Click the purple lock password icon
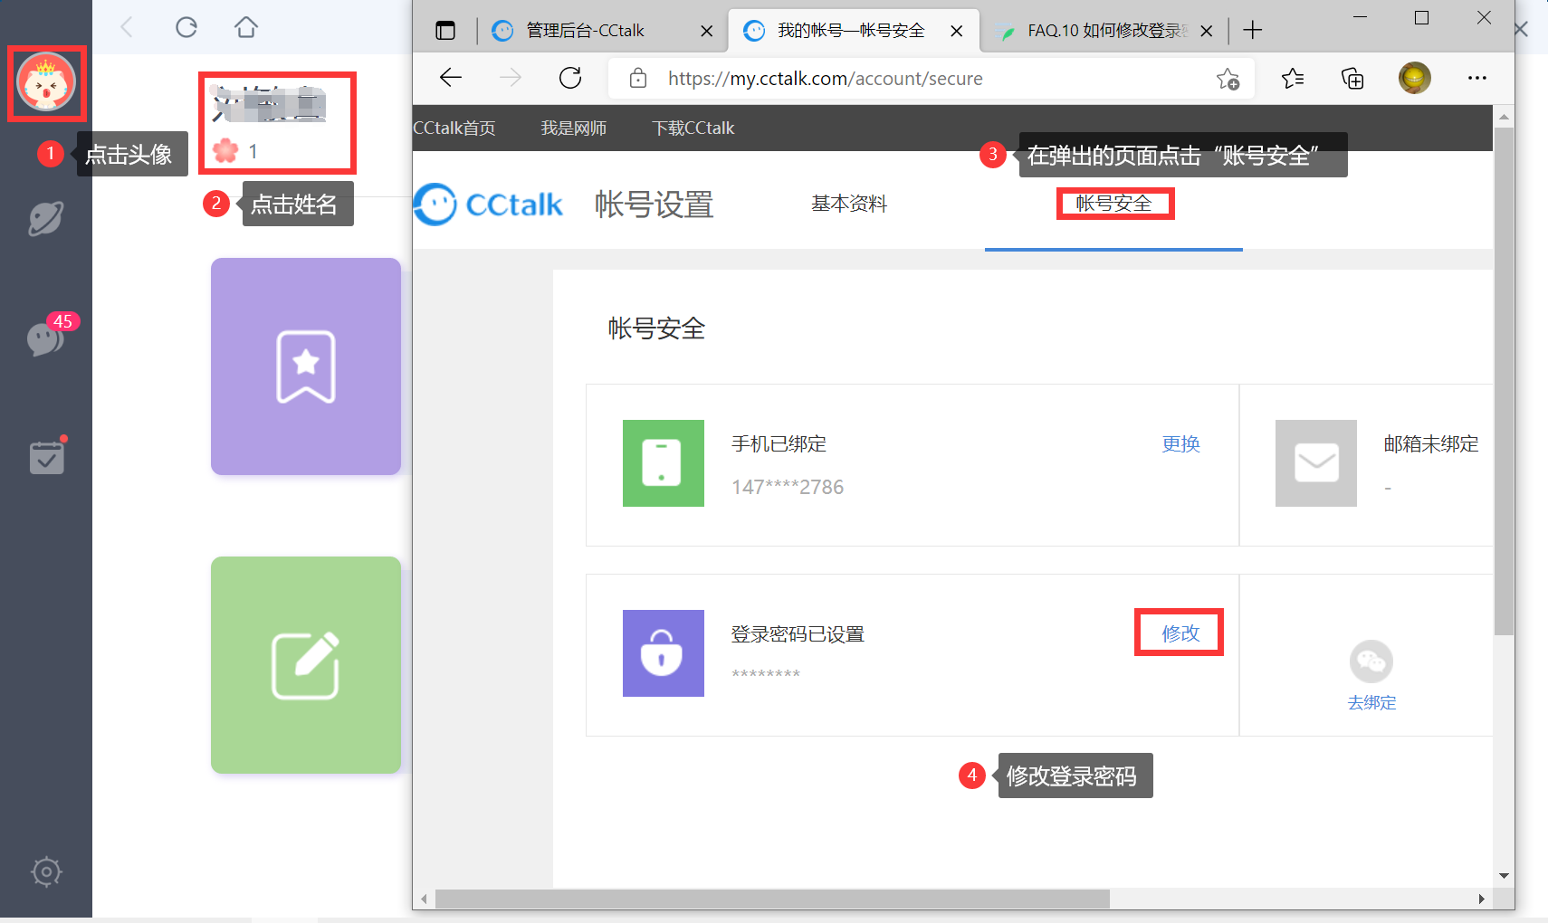 [x=664, y=653]
